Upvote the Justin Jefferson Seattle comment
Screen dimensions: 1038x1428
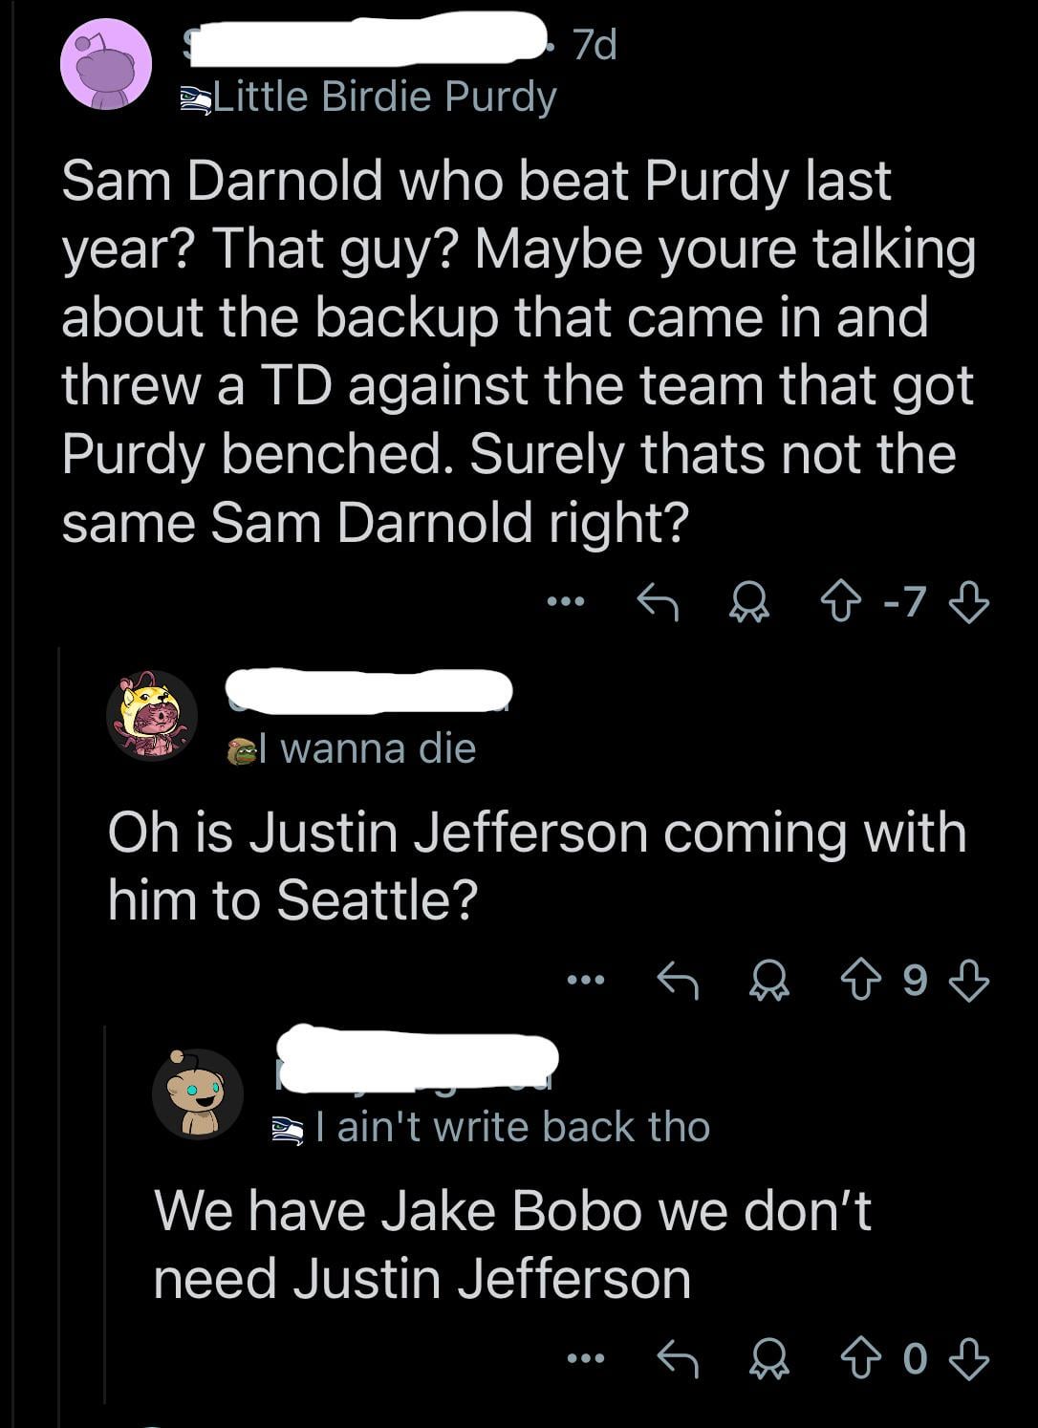coord(857,980)
